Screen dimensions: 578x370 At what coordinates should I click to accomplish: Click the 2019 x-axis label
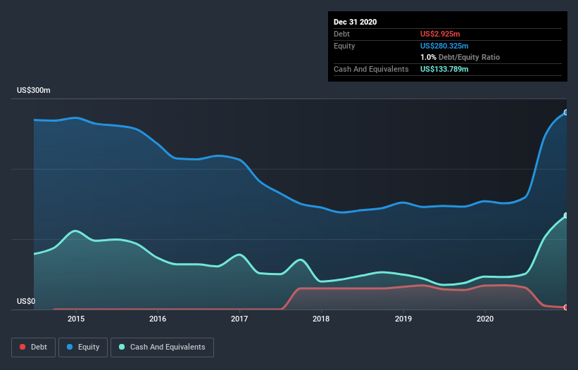(x=403, y=319)
